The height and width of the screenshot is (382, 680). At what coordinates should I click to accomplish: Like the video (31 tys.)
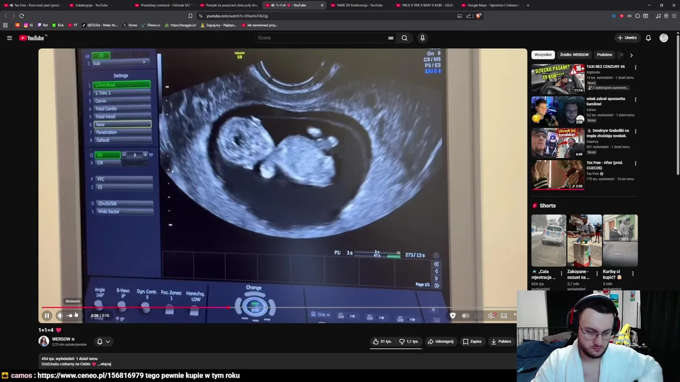(x=382, y=342)
